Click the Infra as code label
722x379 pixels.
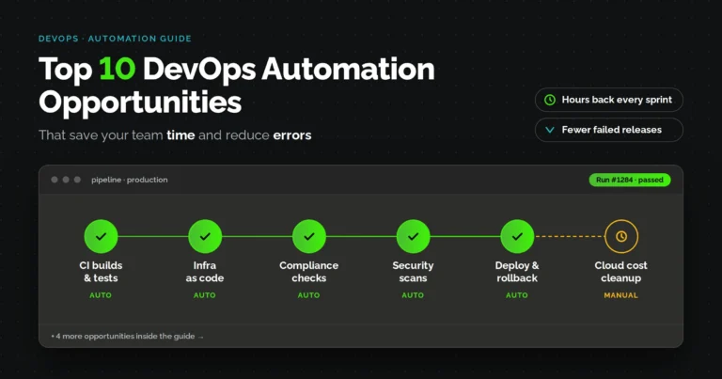pyautogui.click(x=205, y=272)
